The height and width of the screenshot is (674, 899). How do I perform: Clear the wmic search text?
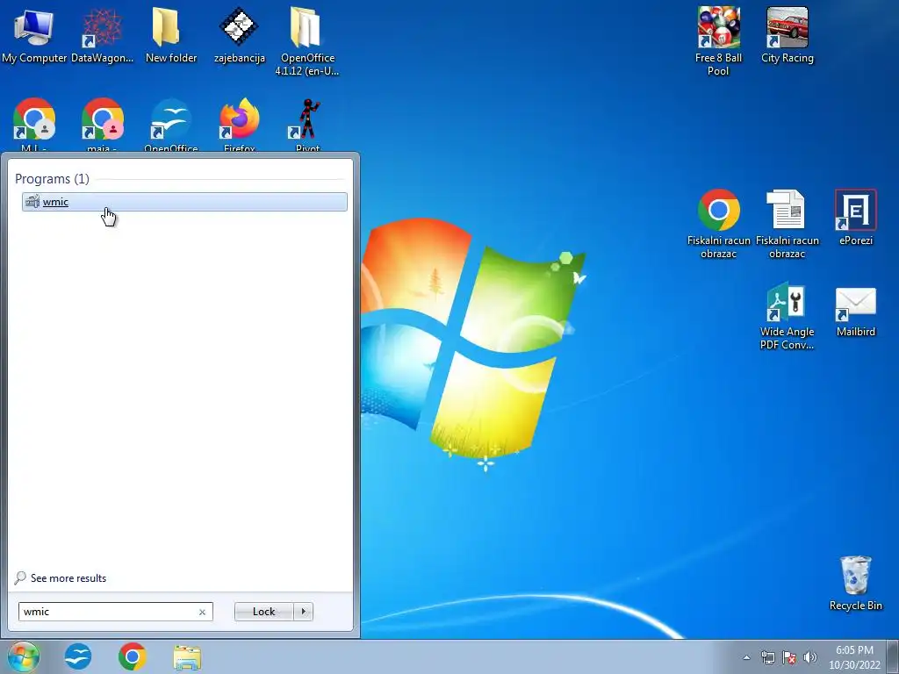pyautogui.click(x=203, y=612)
